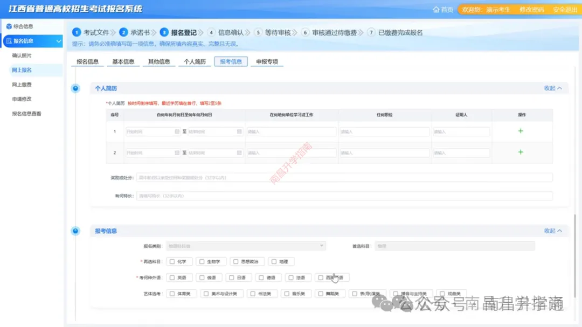Screen dimensions: 582x327
Task: Focus row 1 任何职位 field
Action: click(384, 131)
